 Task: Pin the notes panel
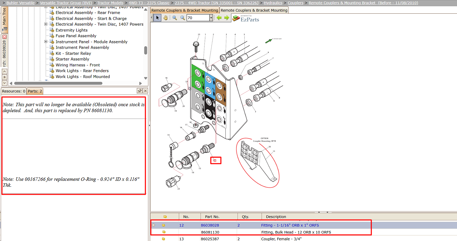140,91
